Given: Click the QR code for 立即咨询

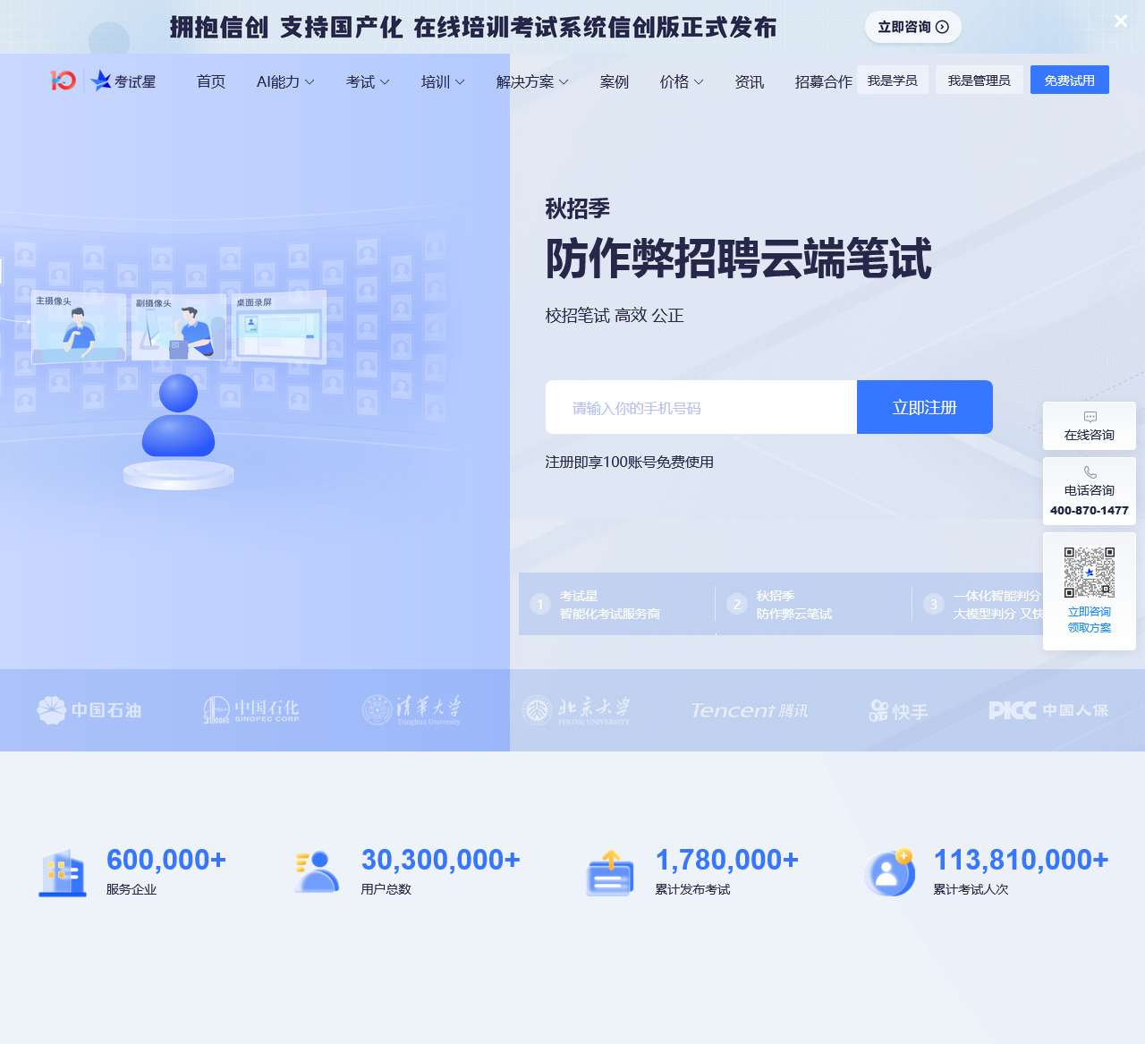Looking at the screenshot, I should (x=1089, y=573).
